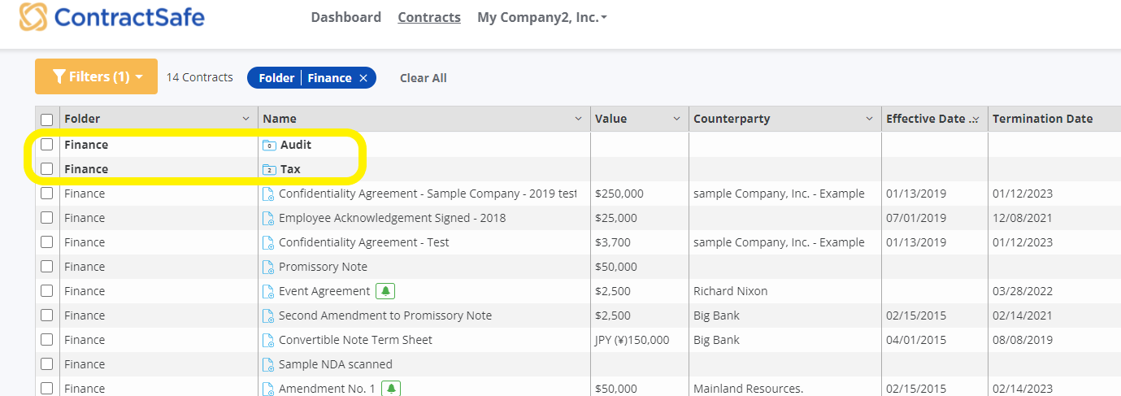Click the Sample NDA scanned document icon
Viewport: 1121px width, 396px height.
click(268, 364)
